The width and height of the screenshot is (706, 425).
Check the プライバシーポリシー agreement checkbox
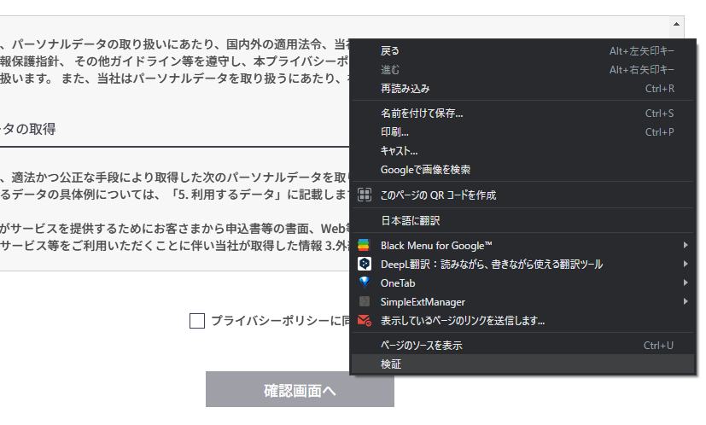coord(197,321)
